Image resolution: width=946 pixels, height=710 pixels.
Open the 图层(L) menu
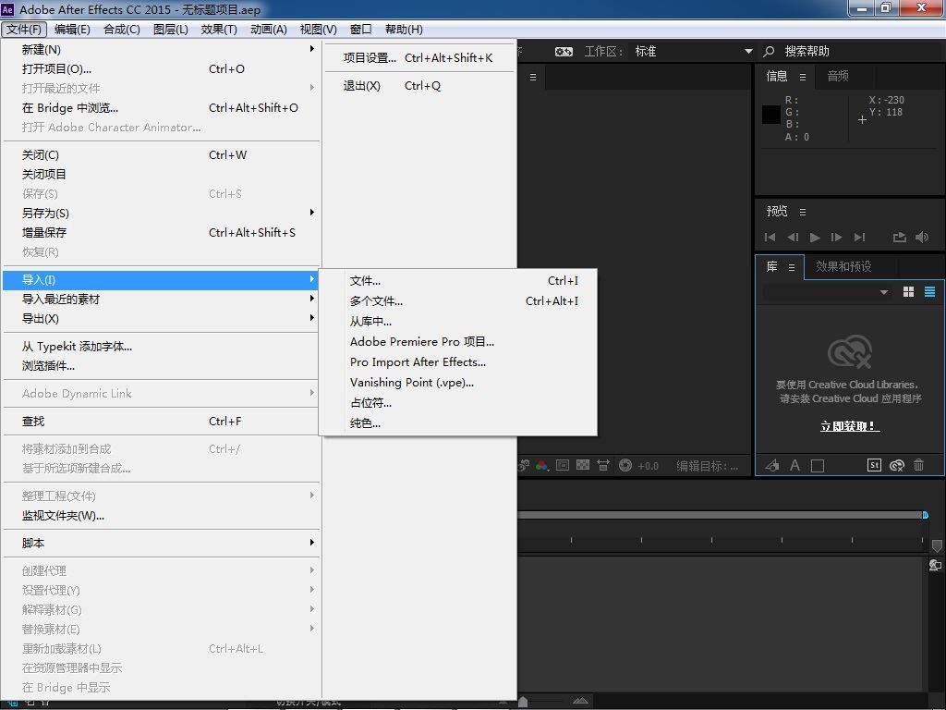[x=171, y=29]
